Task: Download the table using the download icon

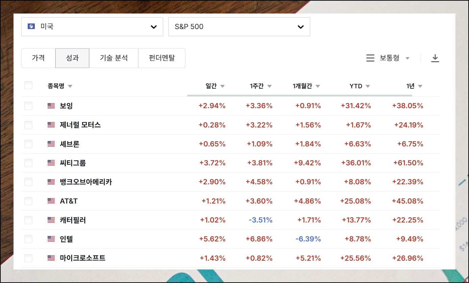Action: [x=435, y=58]
